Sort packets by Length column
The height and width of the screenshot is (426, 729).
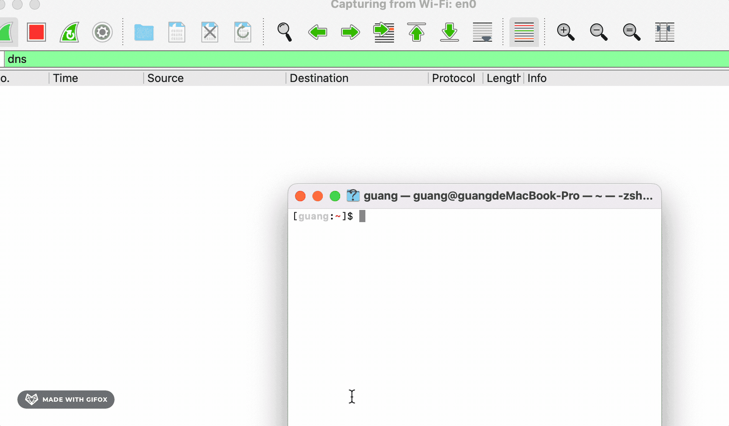503,78
